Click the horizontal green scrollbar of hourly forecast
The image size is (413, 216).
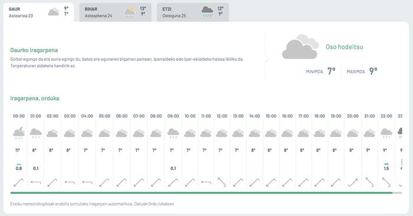tap(201, 193)
